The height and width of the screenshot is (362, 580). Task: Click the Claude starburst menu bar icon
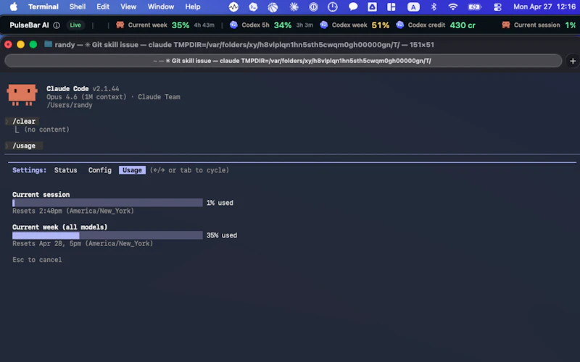click(294, 7)
